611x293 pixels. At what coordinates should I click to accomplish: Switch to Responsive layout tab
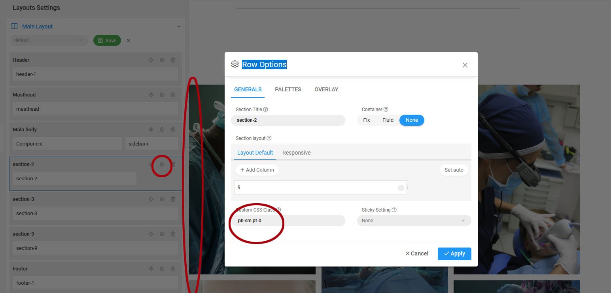(x=296, y=153)
